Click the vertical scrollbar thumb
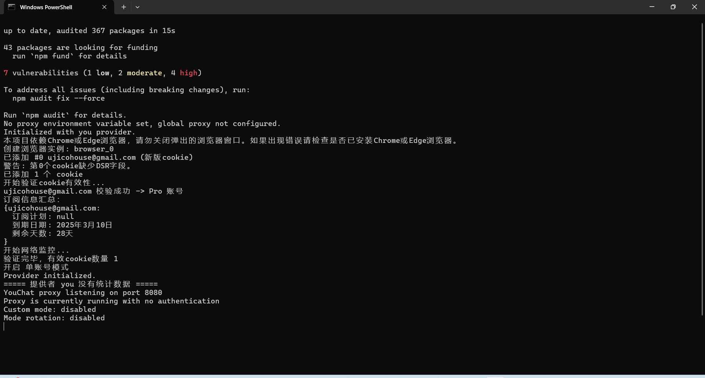705x378 pixels. pyautogui.click(x=702, y=169)
